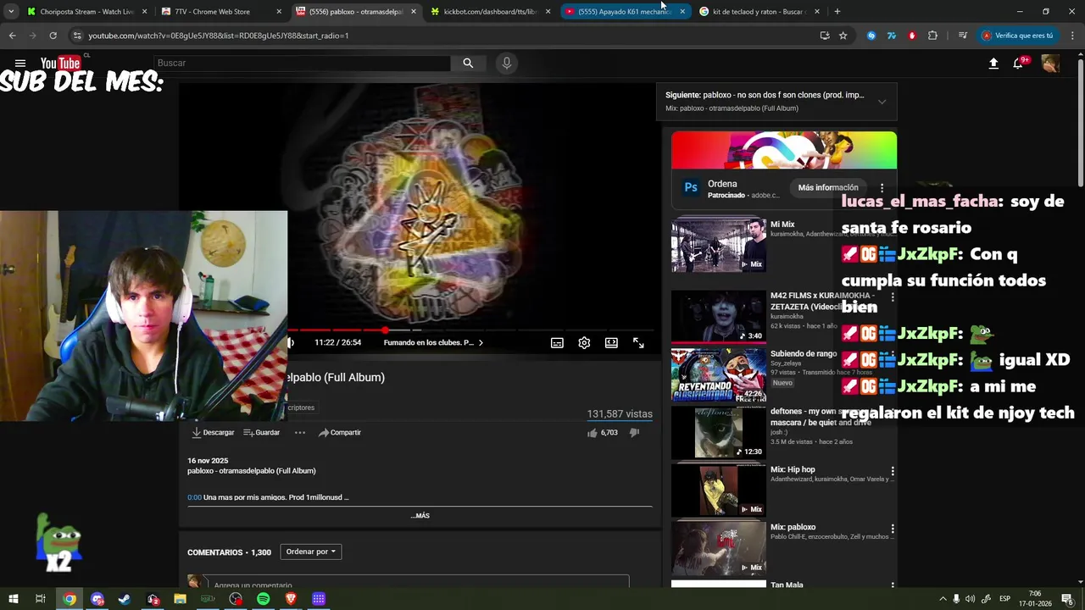Open the 'Ordenar por' comments sort dropdown

310,552
